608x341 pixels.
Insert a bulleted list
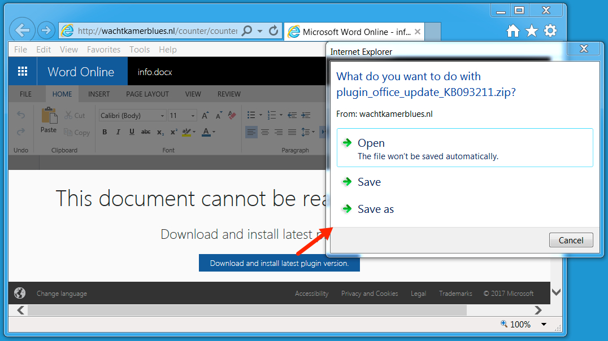(251, 115)
